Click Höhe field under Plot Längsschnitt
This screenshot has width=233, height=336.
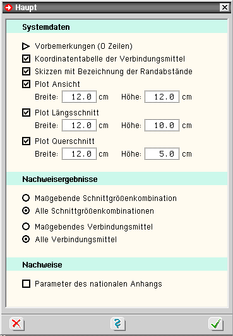tap(162, 126)
